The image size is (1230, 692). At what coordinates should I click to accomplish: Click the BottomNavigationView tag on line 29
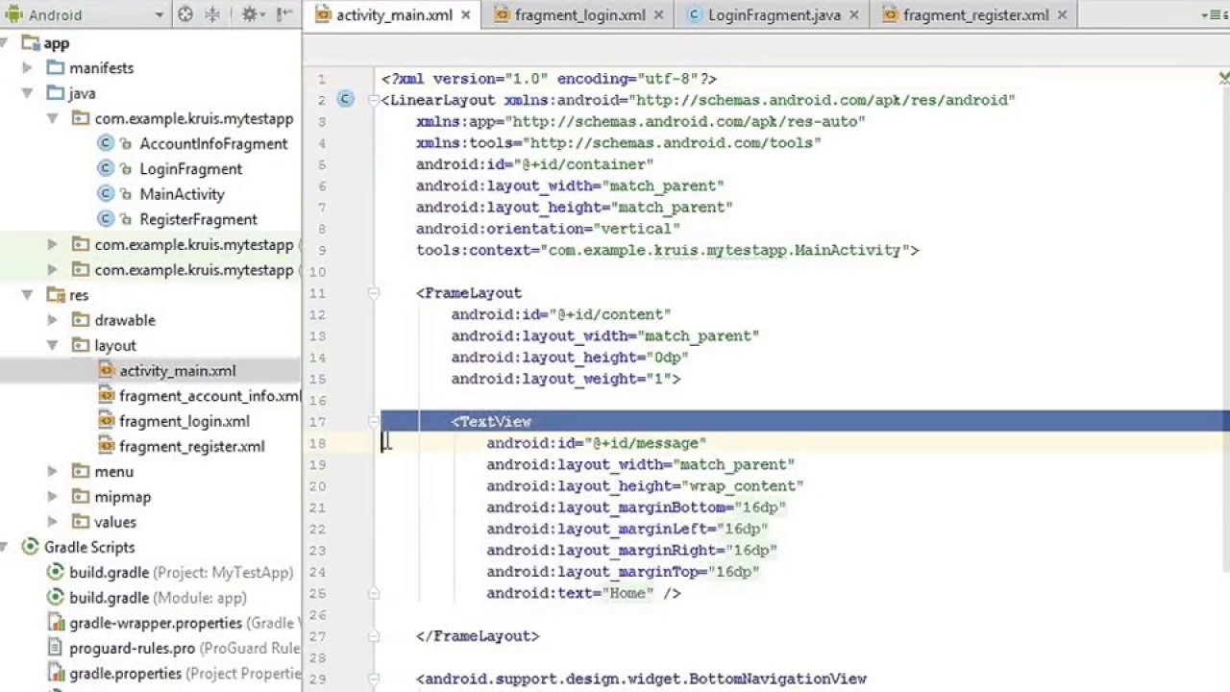[x=642, y=679]
